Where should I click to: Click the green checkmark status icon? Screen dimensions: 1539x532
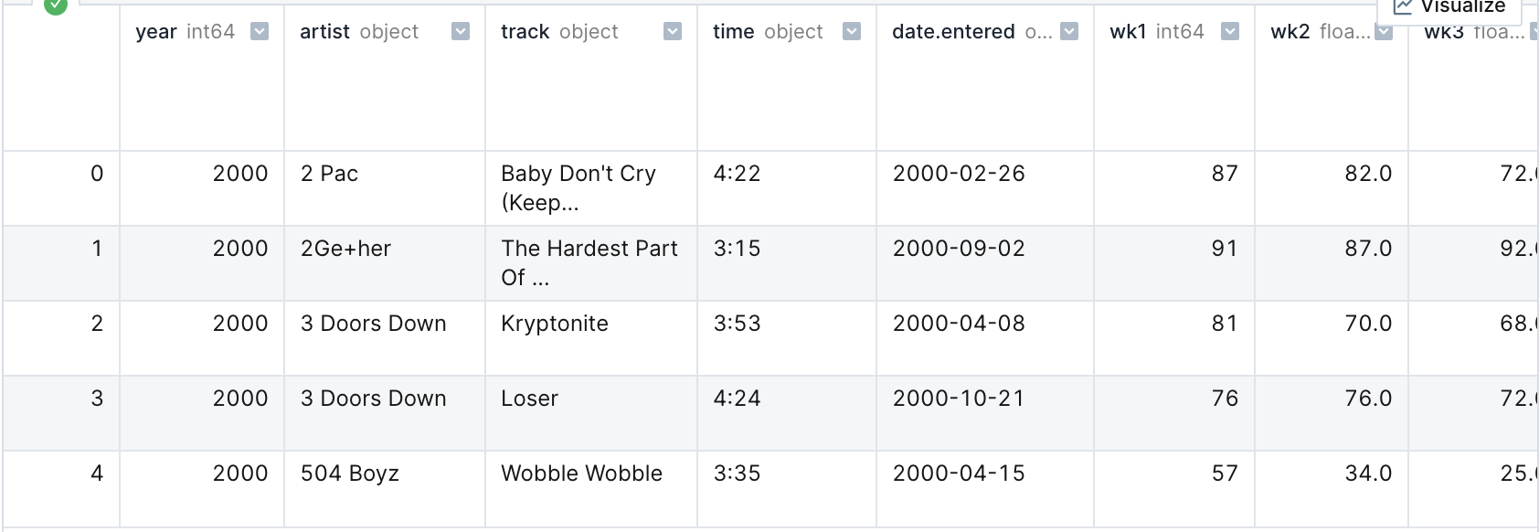point(56,5)
